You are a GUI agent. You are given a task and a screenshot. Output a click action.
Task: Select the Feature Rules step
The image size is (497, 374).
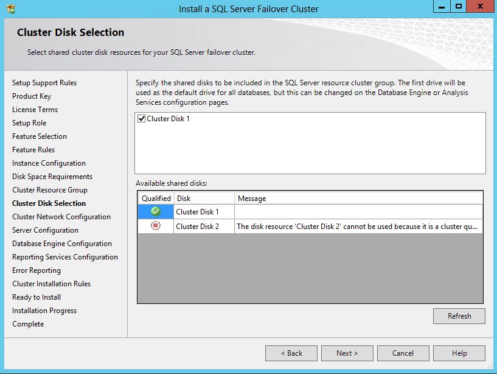point(33,149)
